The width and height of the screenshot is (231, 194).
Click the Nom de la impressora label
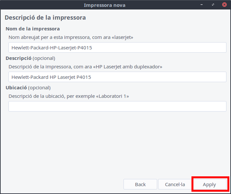[x=33, y=29]
